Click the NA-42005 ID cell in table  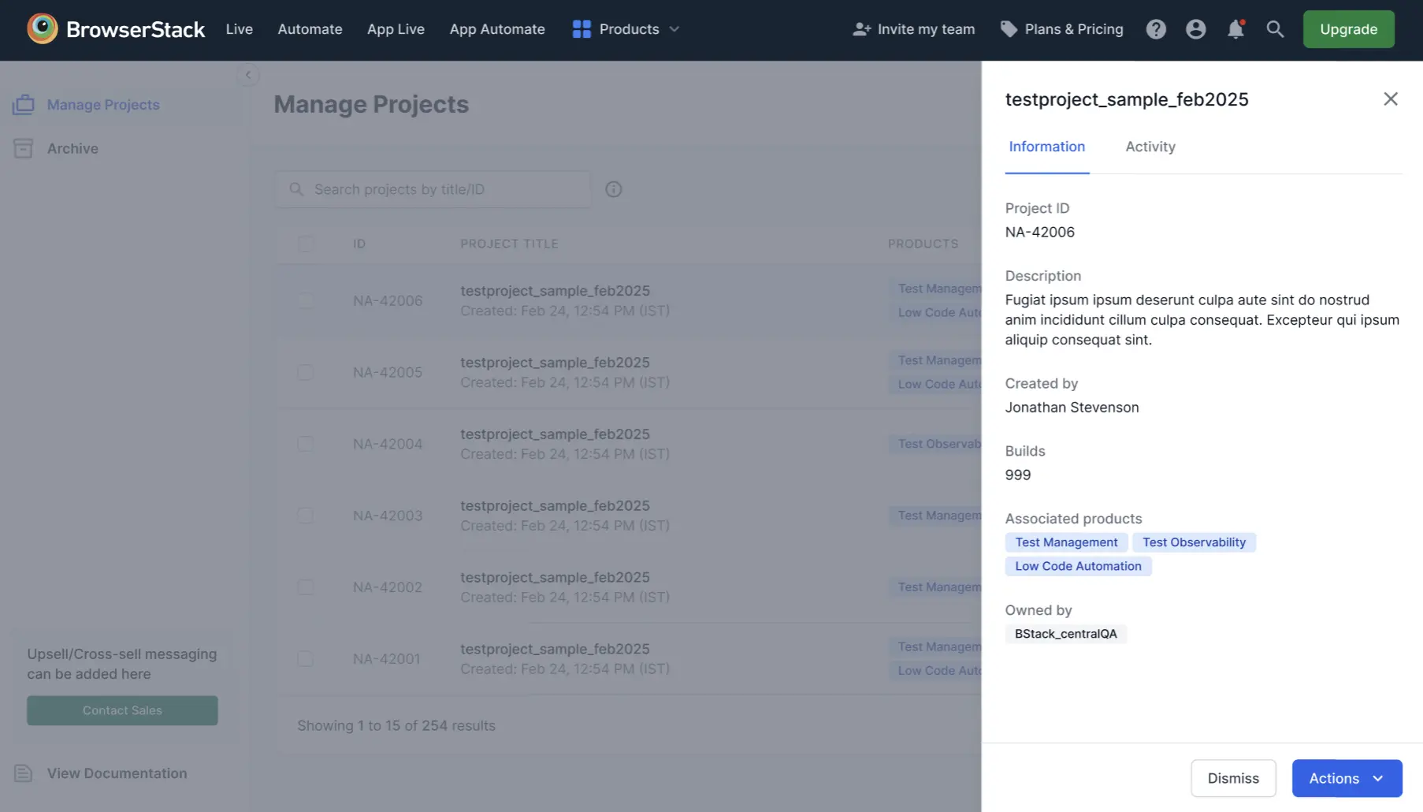388,372
